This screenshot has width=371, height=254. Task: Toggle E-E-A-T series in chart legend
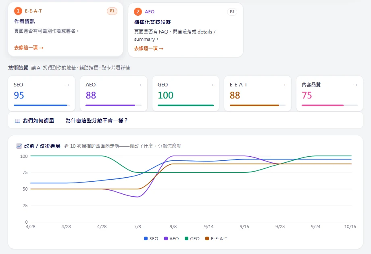(216, 239)
